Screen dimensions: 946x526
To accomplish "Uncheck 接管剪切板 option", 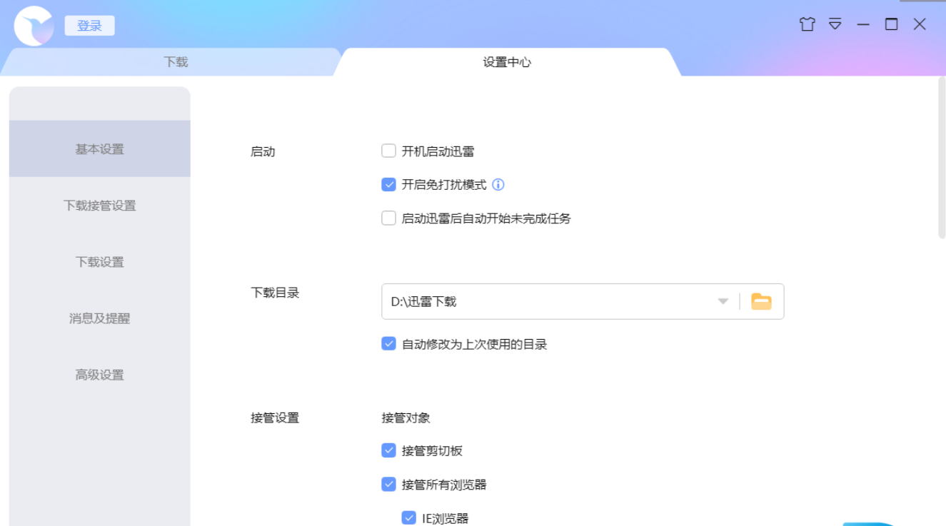I will point(388,451).
